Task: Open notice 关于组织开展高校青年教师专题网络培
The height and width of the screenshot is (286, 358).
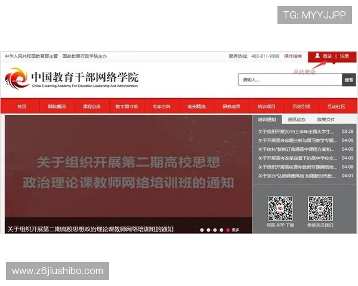Action: coord(297,167)
